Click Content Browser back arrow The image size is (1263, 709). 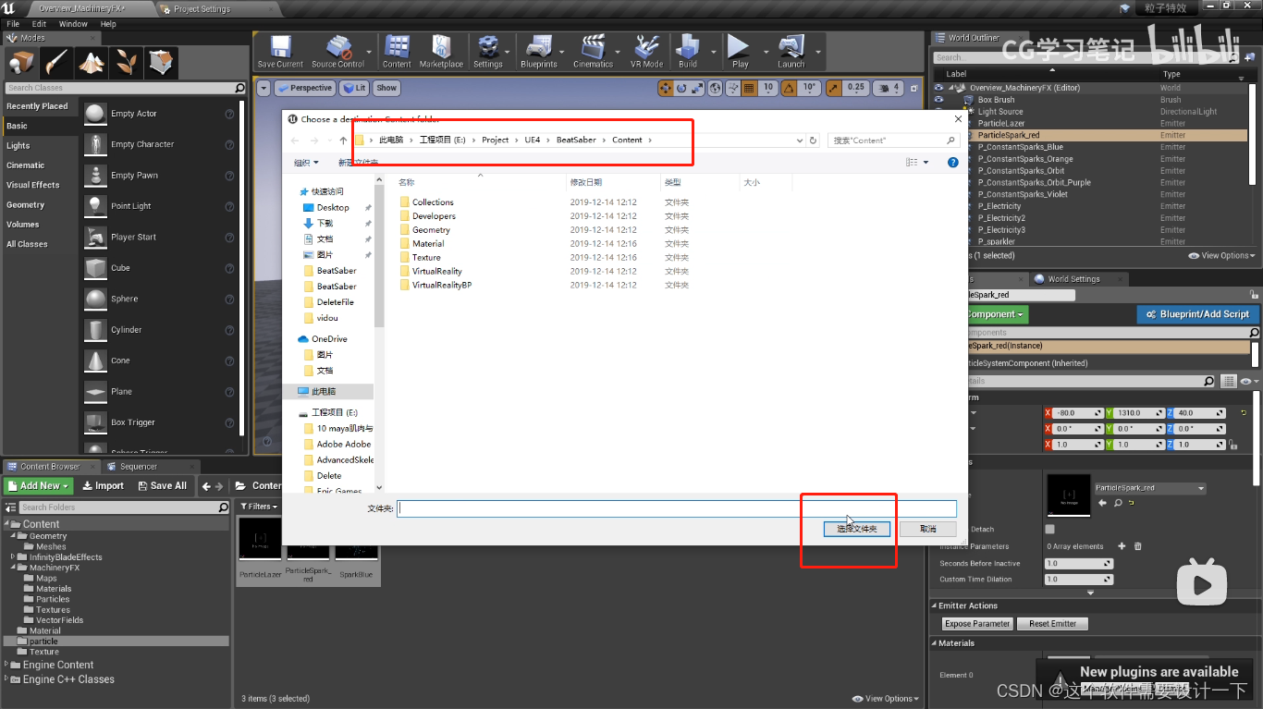click(x=207, y=485)
